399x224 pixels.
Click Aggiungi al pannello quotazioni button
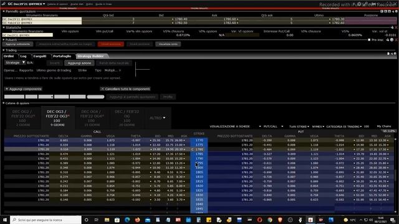132,97
